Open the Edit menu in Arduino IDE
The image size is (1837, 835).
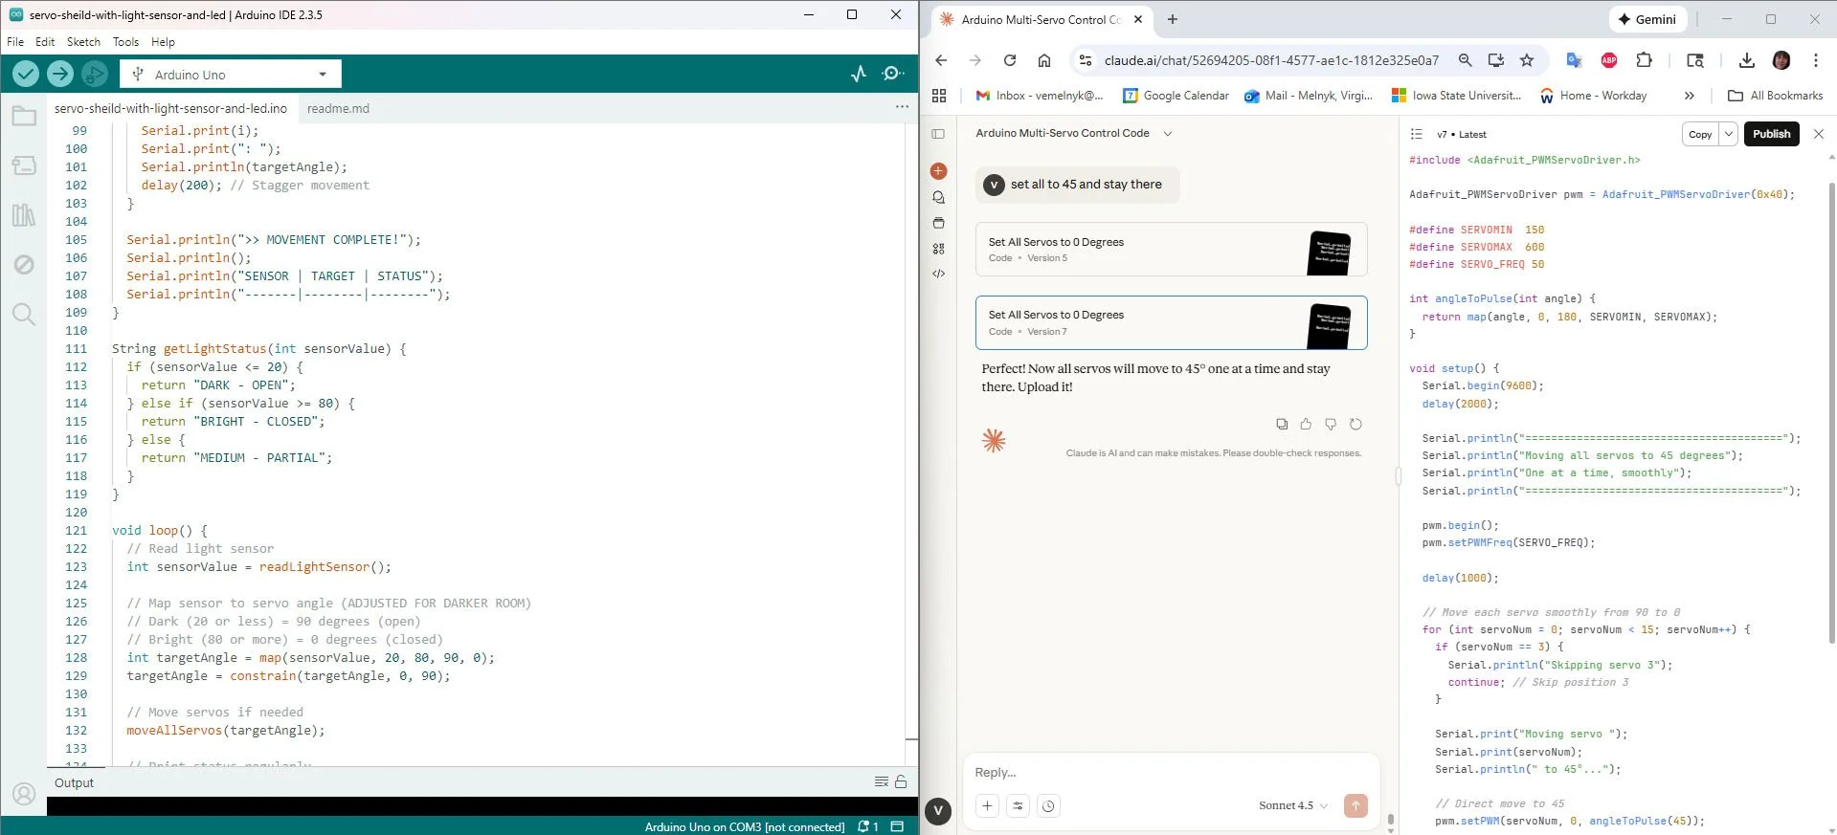45,42
